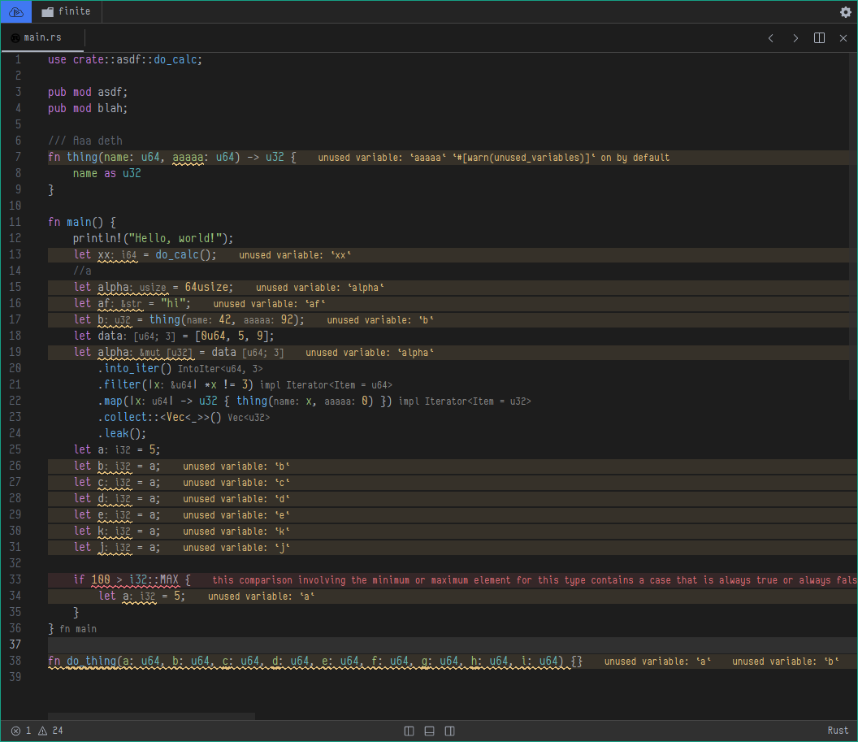The height and width of the screenshot is (742, 858).
Task: Click the 'unused variable: k' diagnostic
Action: (x=236, y=532)
